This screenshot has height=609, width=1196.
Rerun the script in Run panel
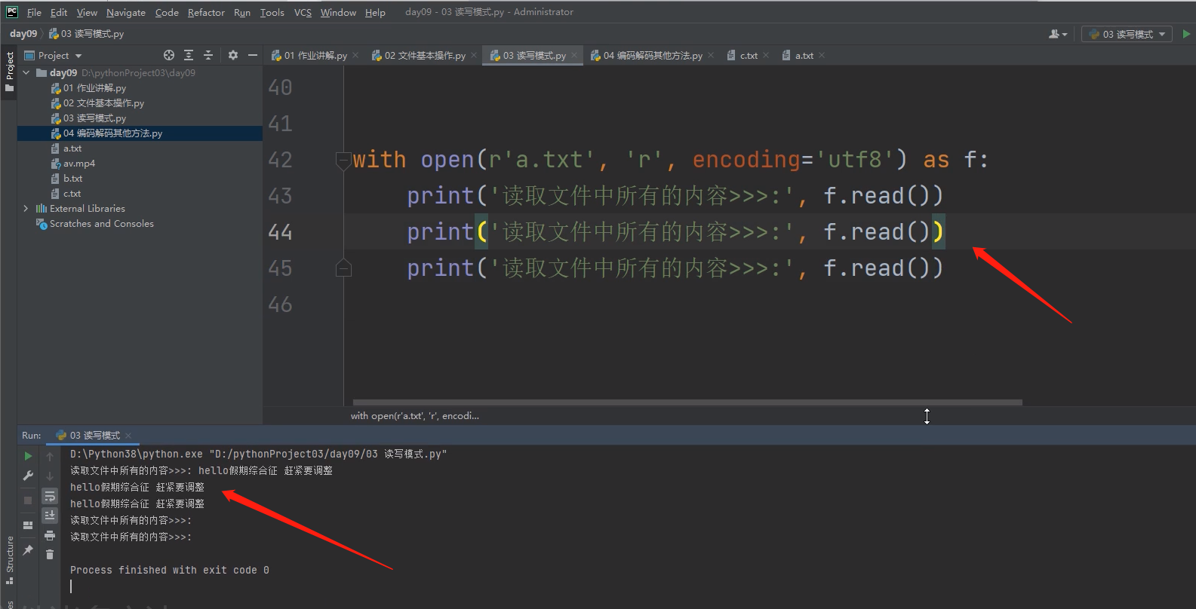pos(28,456)
